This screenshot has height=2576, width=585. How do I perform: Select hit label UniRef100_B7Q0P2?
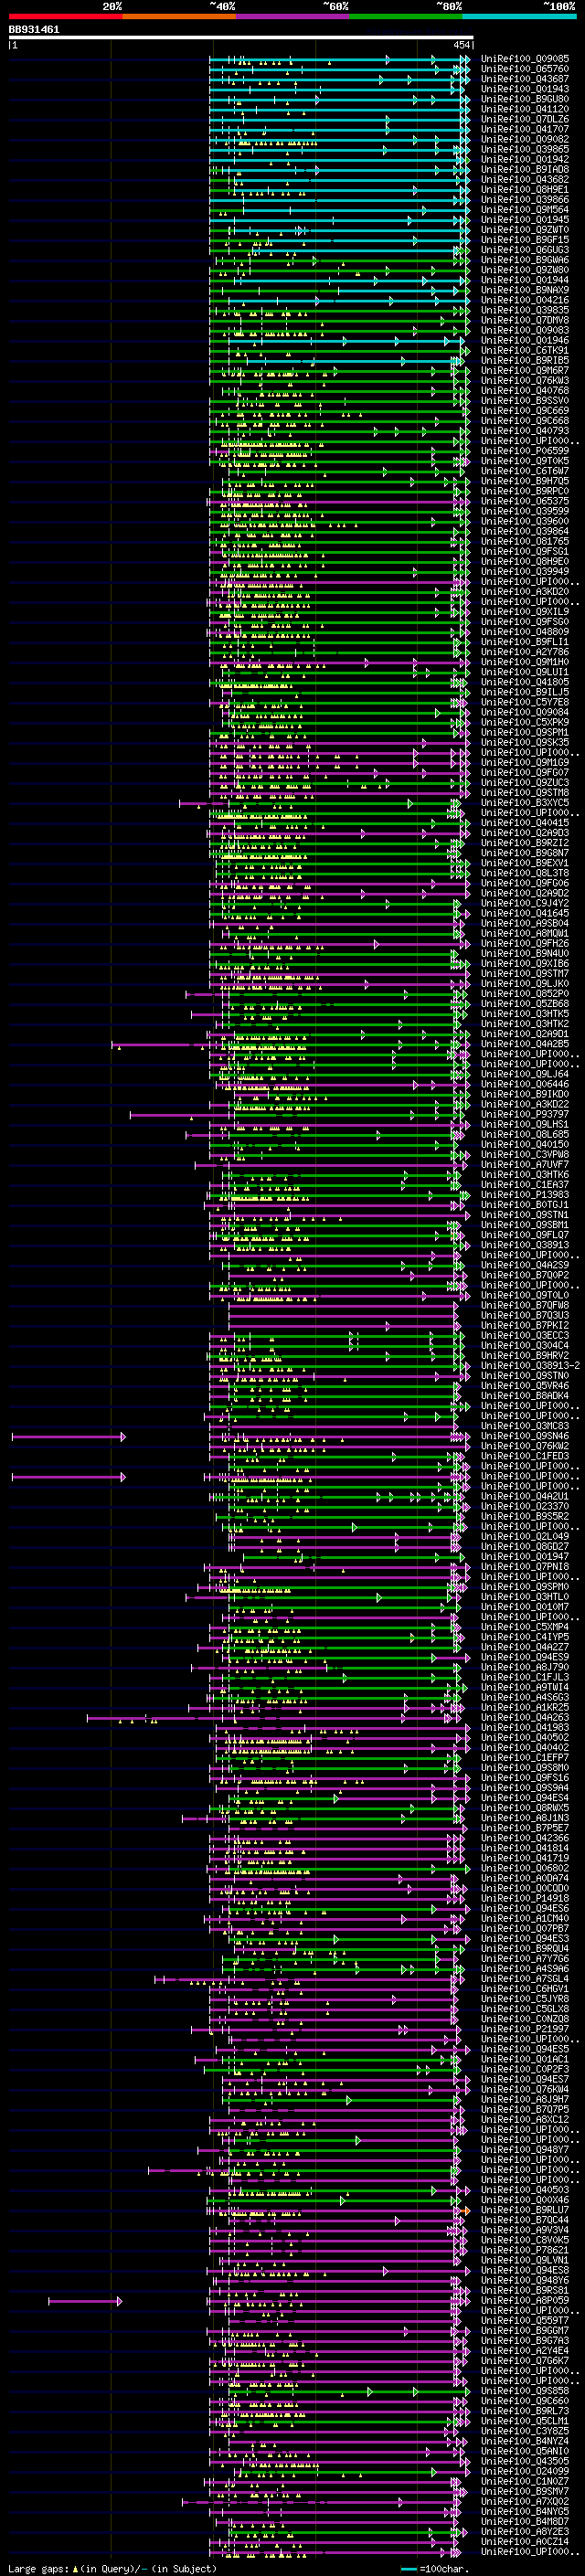coord(525,1275)
